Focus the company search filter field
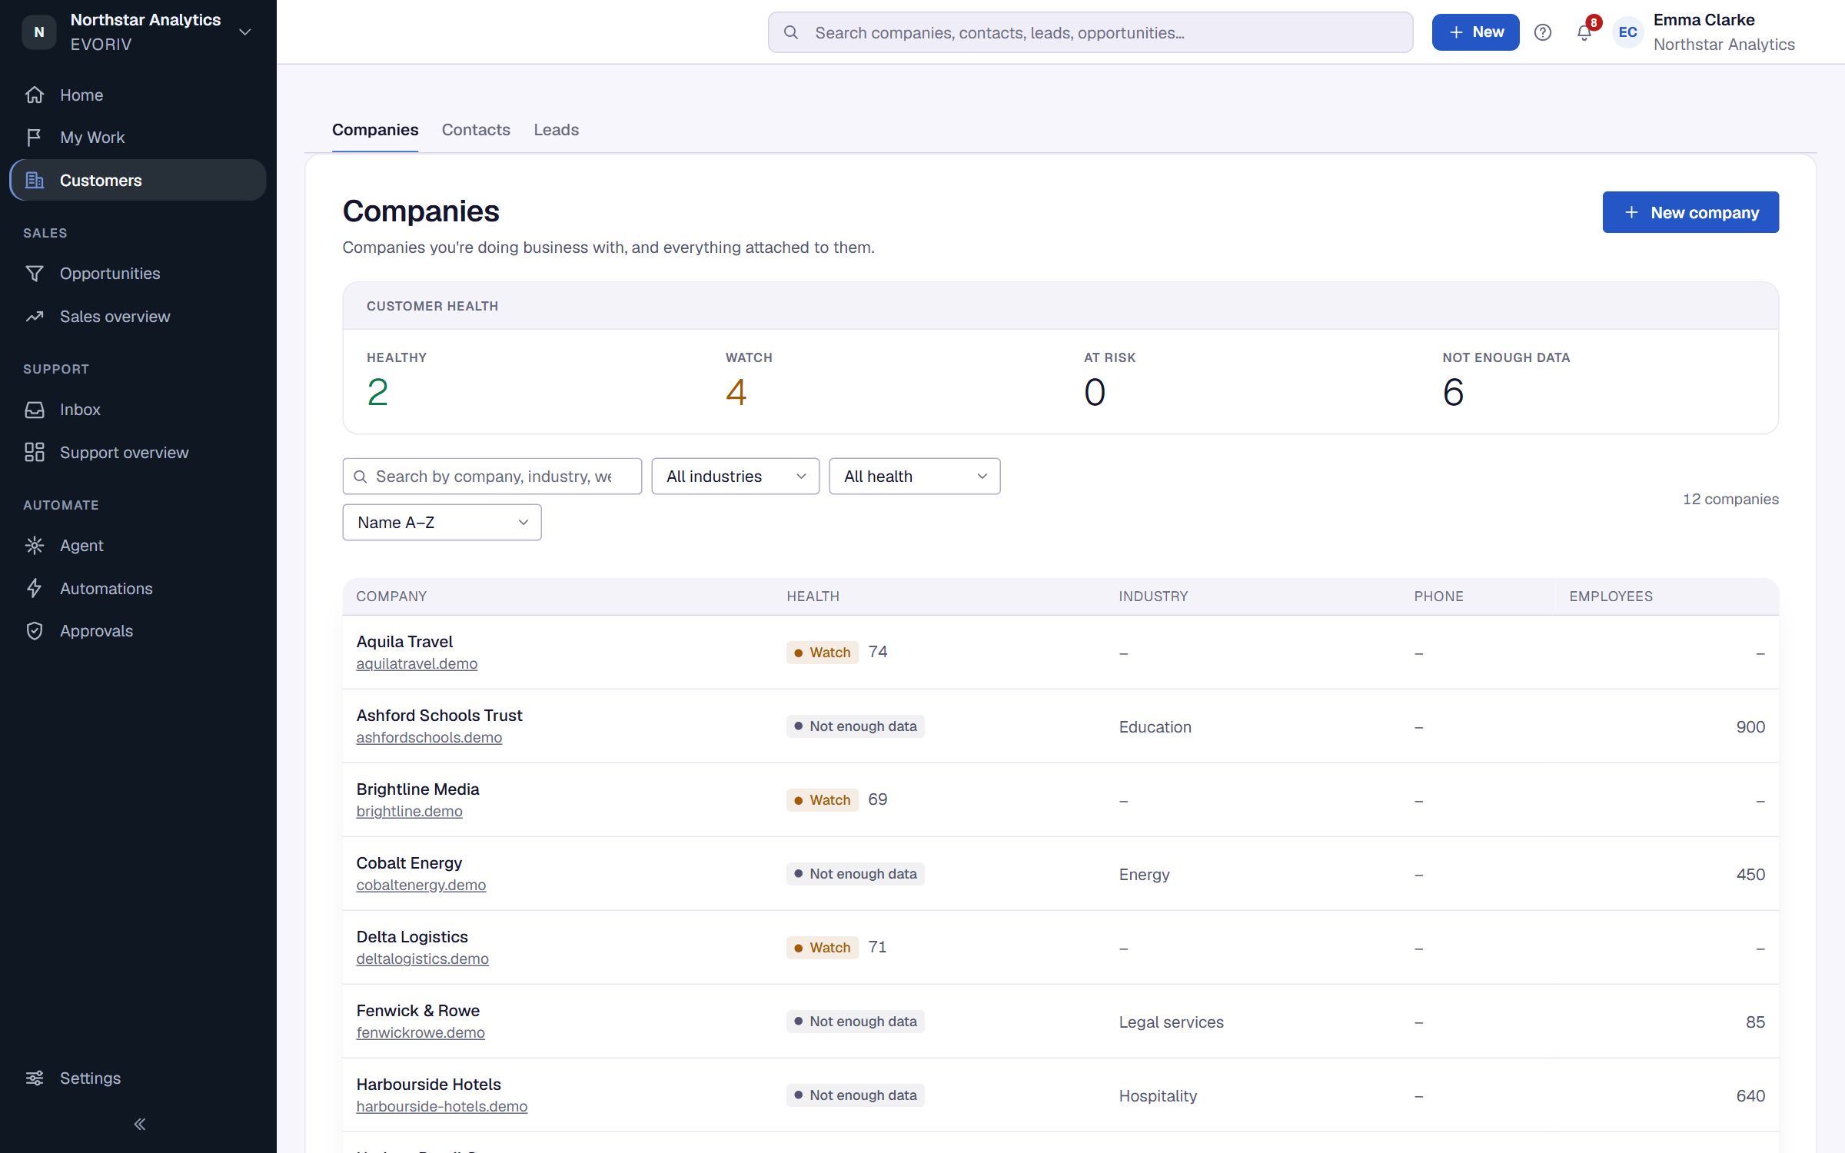Viewport: 1845px width, 1153px height. [492, 477]
